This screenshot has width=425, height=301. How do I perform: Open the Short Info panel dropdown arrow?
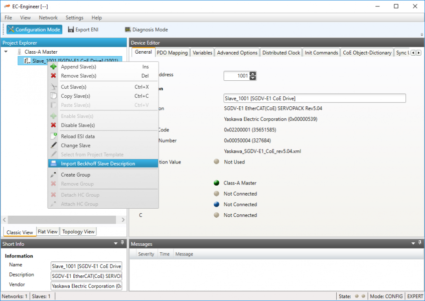115,244
